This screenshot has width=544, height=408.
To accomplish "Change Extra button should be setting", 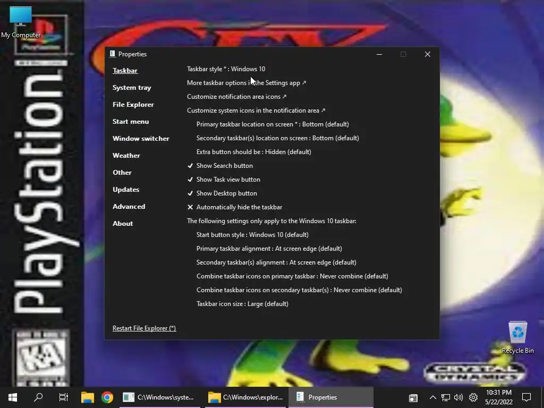I will (x=253, y=152).
